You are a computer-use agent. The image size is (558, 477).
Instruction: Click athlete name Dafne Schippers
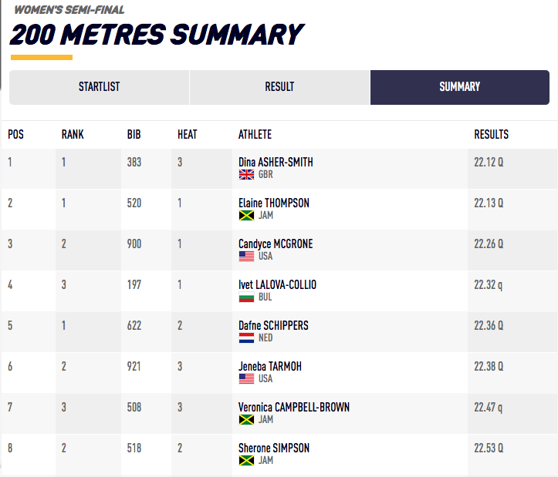point(273,326)
